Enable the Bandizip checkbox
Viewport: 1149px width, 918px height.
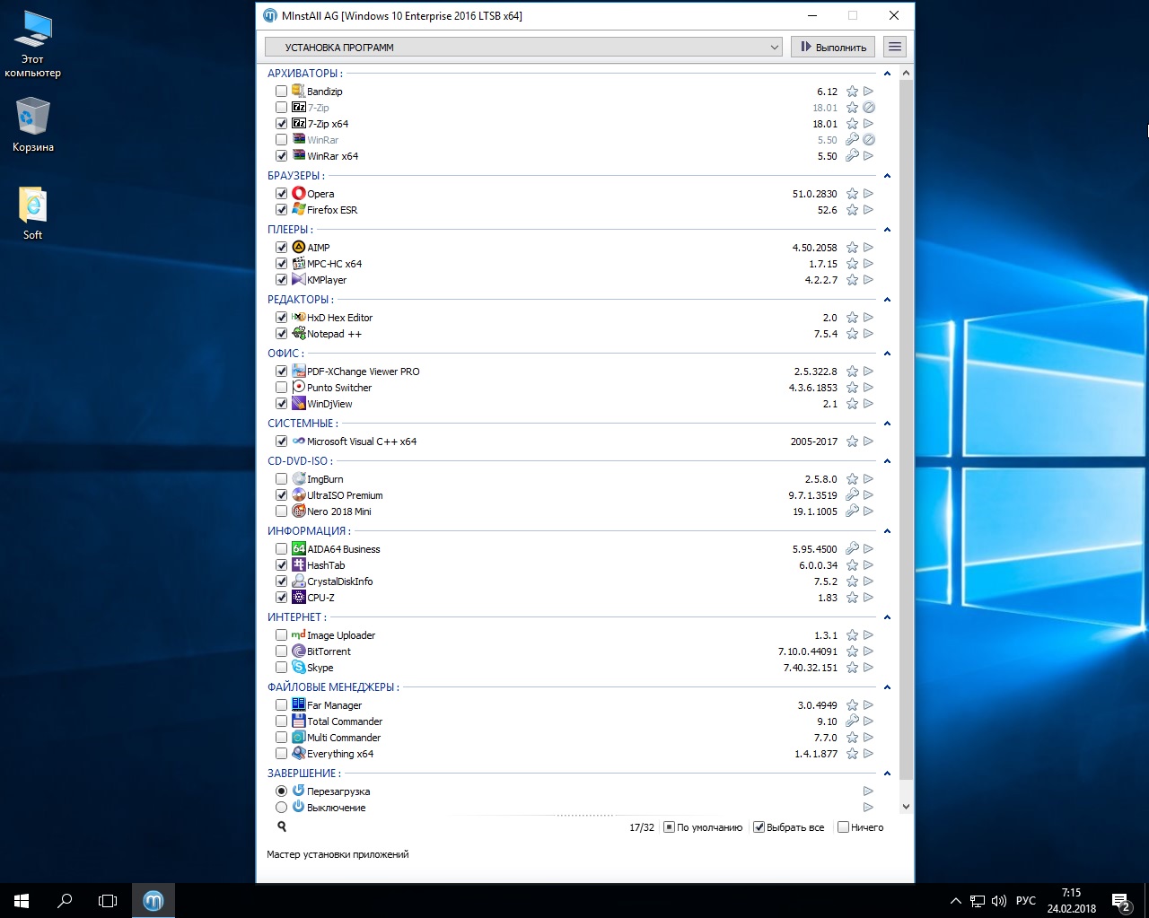click(x=282, y=92)
